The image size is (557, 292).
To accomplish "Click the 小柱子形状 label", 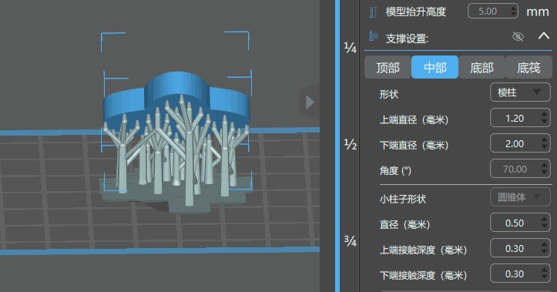I will [402, 199].
